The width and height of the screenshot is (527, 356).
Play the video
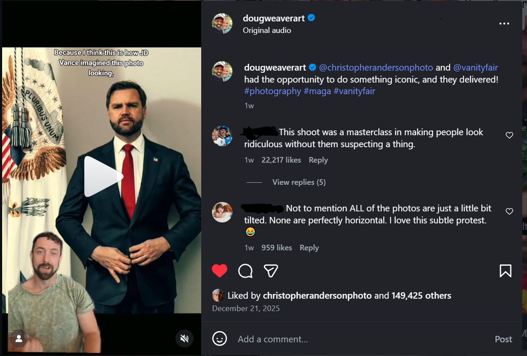[103, 176]
